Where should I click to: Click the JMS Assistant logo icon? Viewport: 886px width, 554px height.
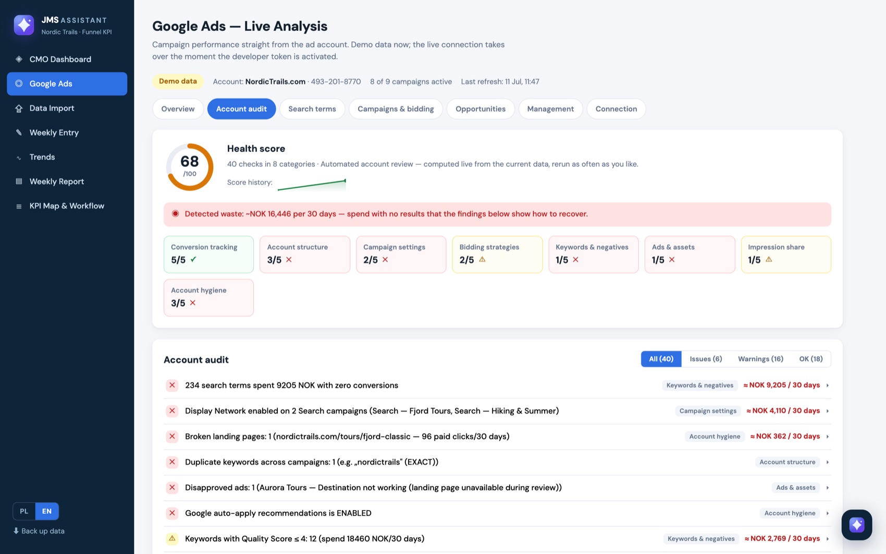click(x=24, y=25)
